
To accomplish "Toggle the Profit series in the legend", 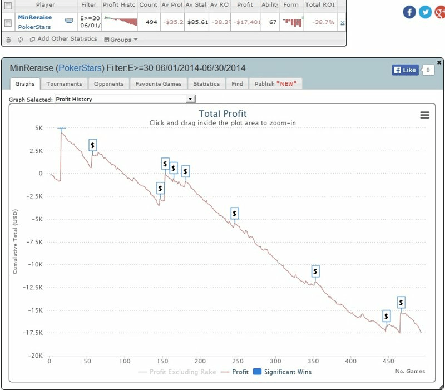I will tap(234, 372).
